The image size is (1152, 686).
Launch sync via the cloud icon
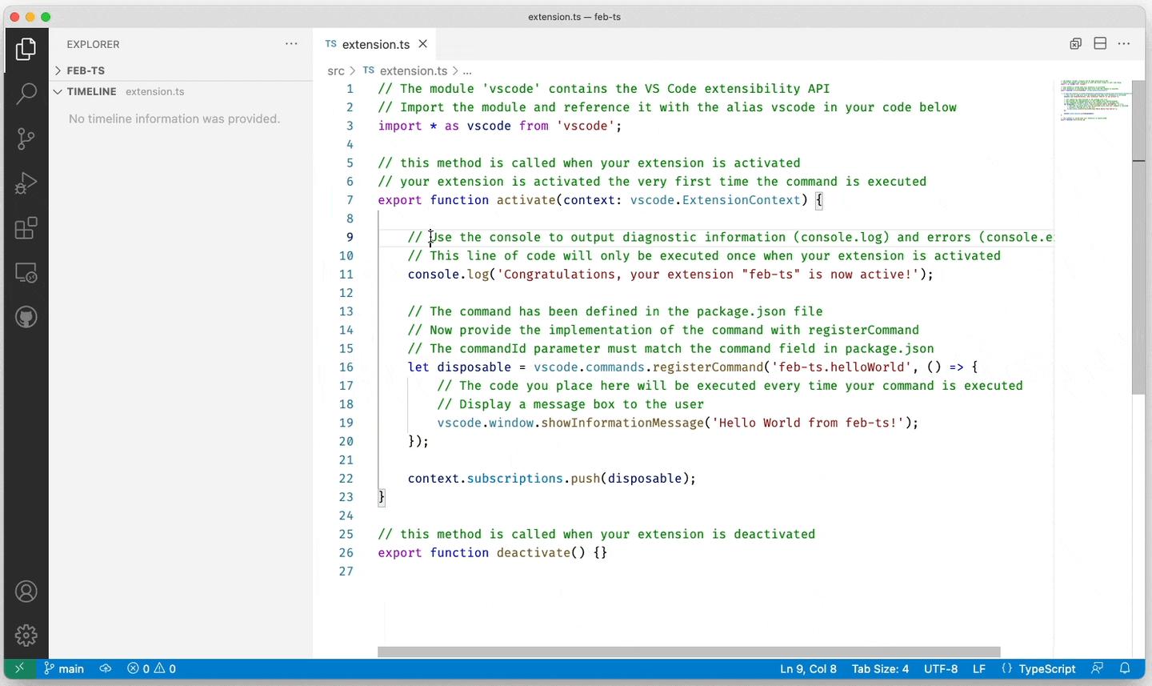click(105, 668)
